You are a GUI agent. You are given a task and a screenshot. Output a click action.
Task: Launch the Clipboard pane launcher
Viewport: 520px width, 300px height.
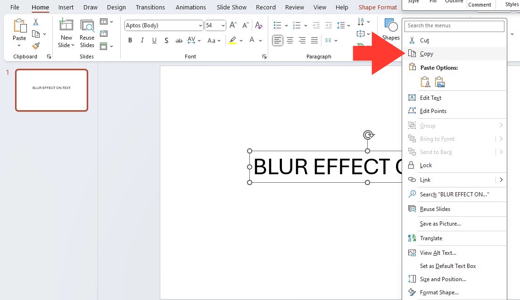click(x=49, y=57)
